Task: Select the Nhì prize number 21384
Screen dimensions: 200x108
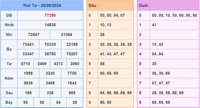Action: 66,35
